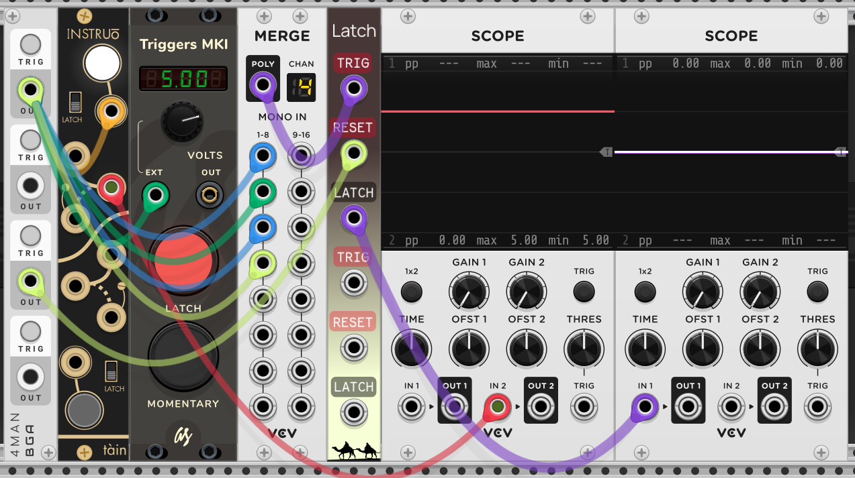Click OUT 2 jack on the left SCOPE

click(541, 406)
